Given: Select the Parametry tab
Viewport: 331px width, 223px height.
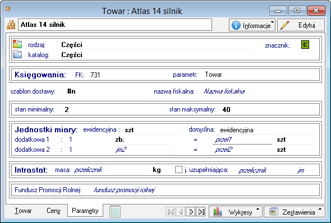Looking at the screenshot, I should tap(85, 211).
